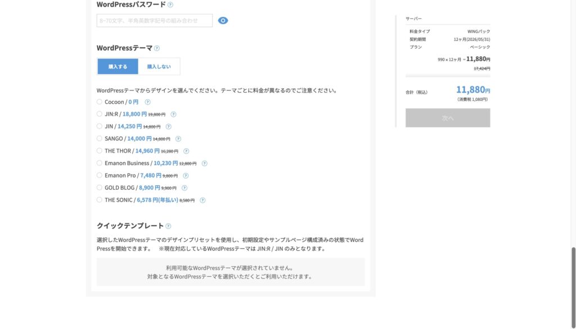
Task: Click the JIN:R 18,800 円 price text
Action: coord(134,114)
